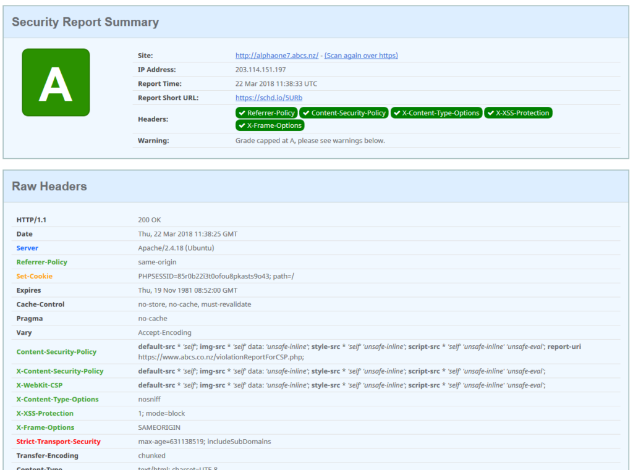Screen dimensions: 633x470
Task: Click the 'chunked' transfer encoding value
Action: click(152, 456)
